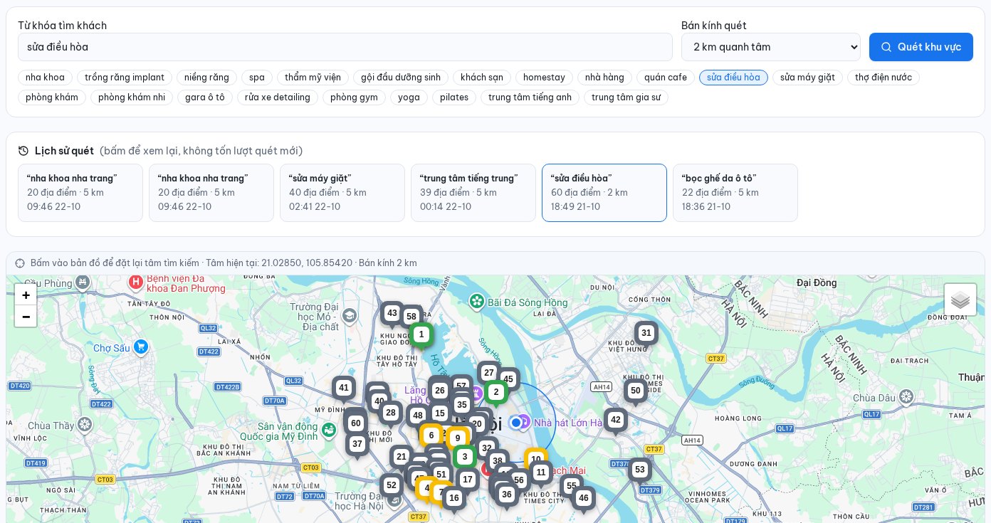The height and width of the screenshot is (523, 991).
Task: Select map marker number 60
Action: pyautogui.click(x=356, y=423)
